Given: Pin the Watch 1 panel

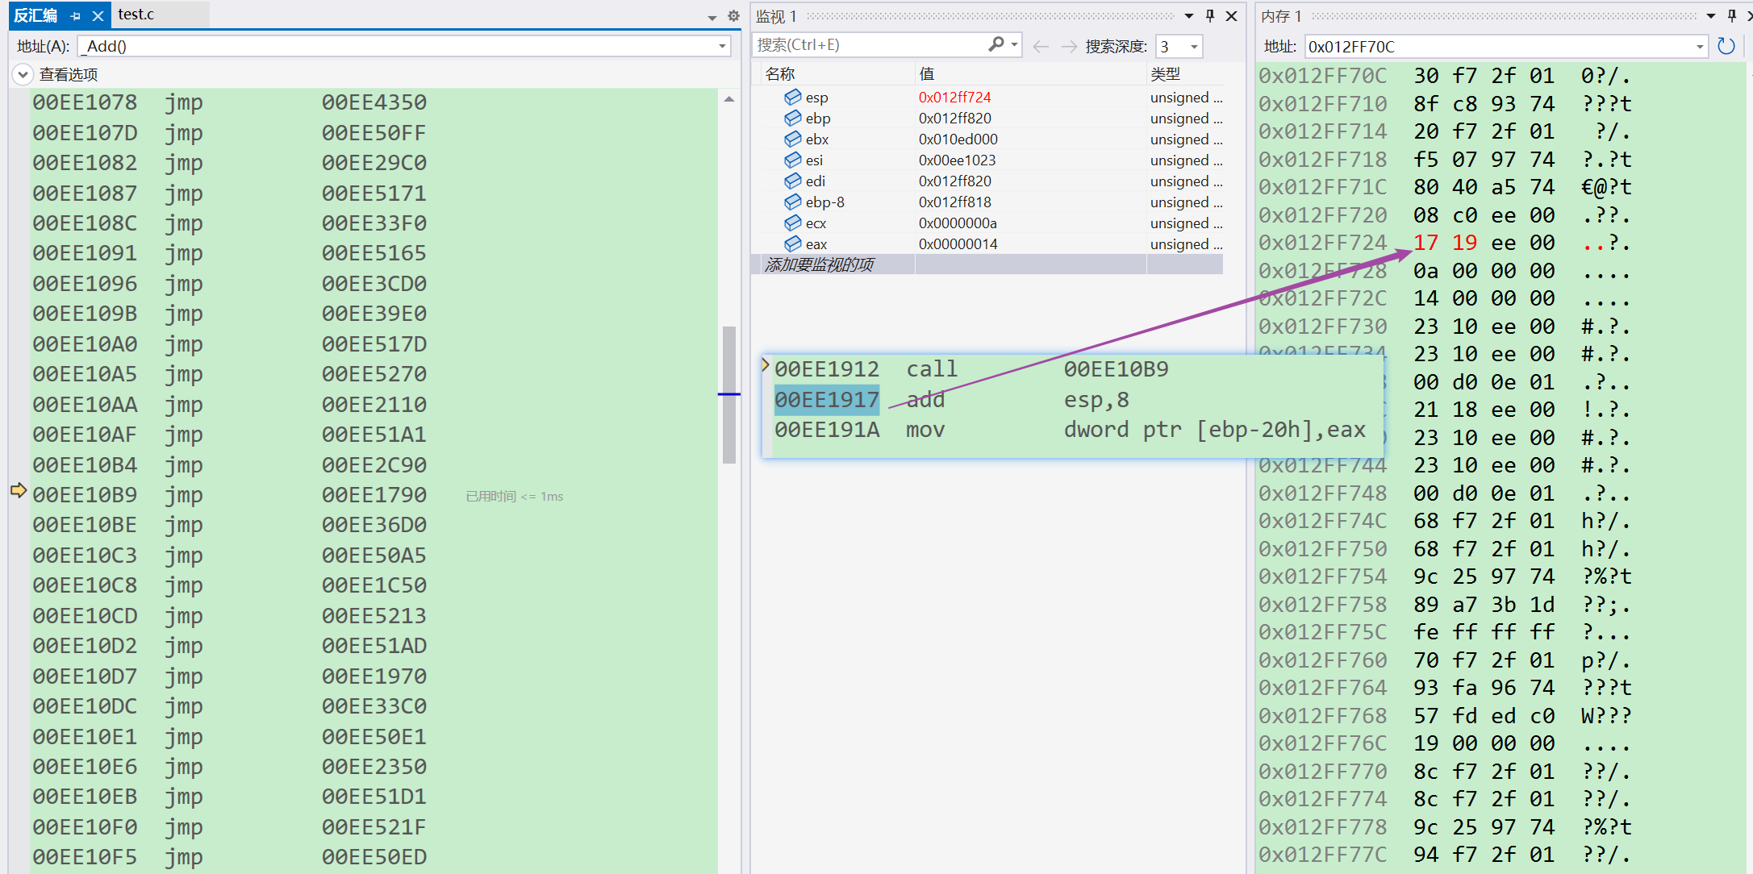Looking at the screenshot, I should (1210, 15).
